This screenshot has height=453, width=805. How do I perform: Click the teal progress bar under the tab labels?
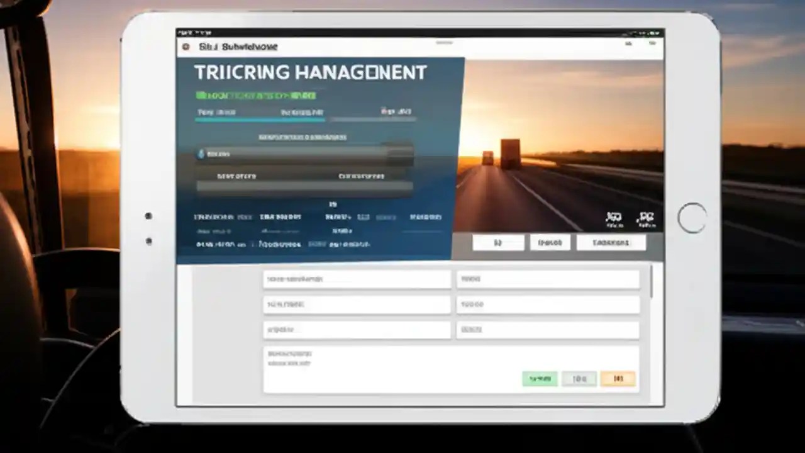[x=261, y=119]
